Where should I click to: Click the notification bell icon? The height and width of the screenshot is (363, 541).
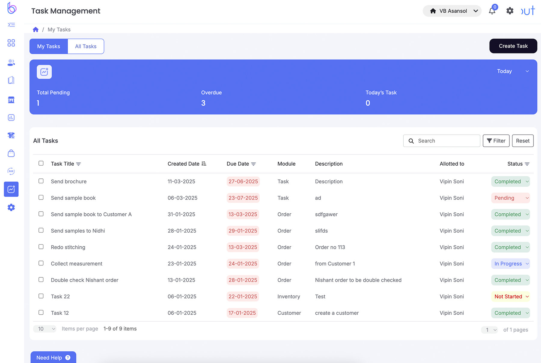point(492,11)
